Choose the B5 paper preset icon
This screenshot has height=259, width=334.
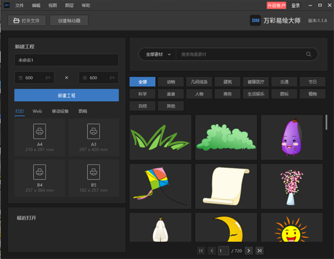pyautogui.click(x=93, y=171)
